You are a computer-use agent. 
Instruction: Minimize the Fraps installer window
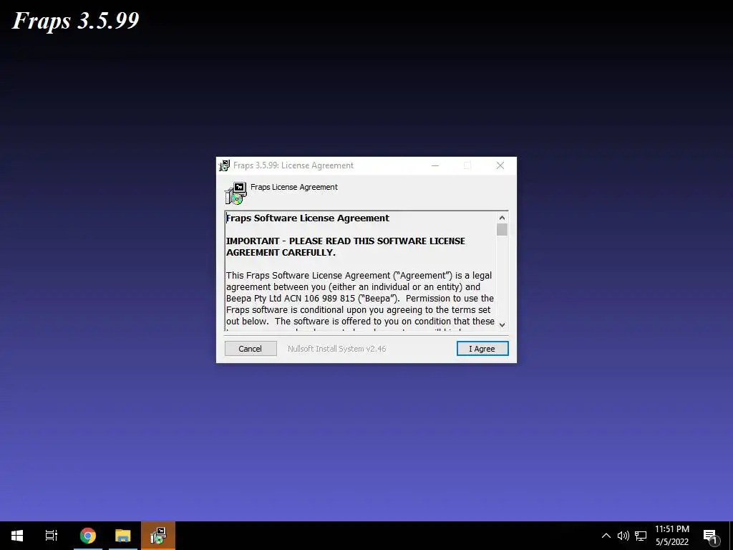coord(435,165)
